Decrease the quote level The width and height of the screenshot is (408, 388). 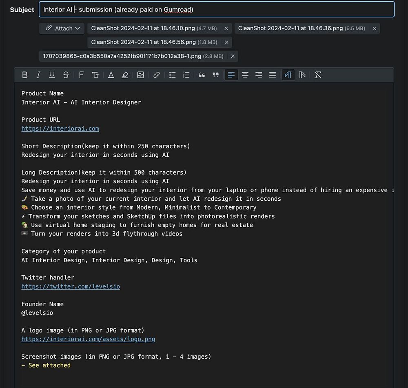[x=215, y=75]
